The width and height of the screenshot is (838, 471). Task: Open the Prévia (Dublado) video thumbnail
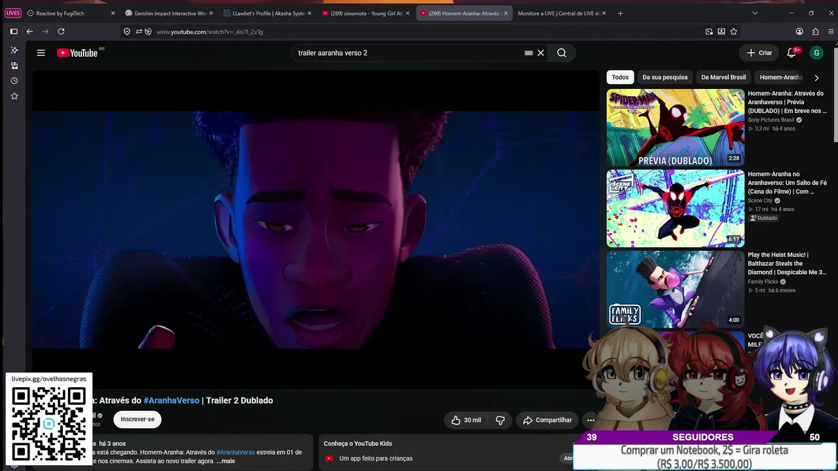click(x=676, y=128)
